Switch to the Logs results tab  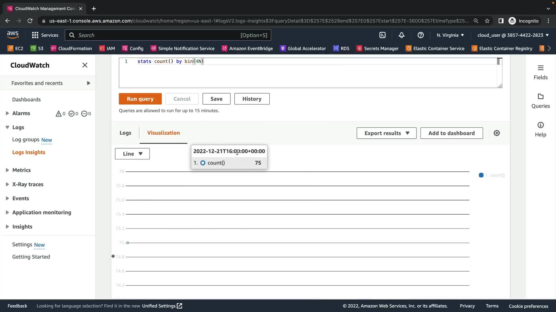click(125, 133)
